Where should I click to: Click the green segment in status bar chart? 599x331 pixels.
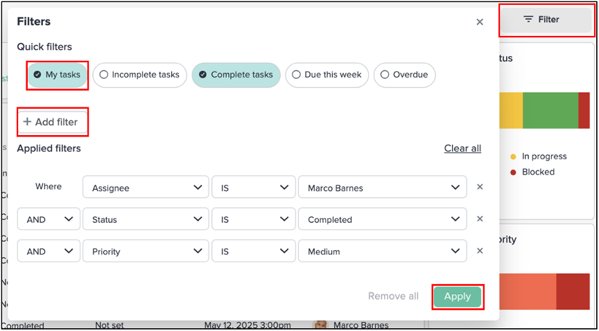[550, 110]
